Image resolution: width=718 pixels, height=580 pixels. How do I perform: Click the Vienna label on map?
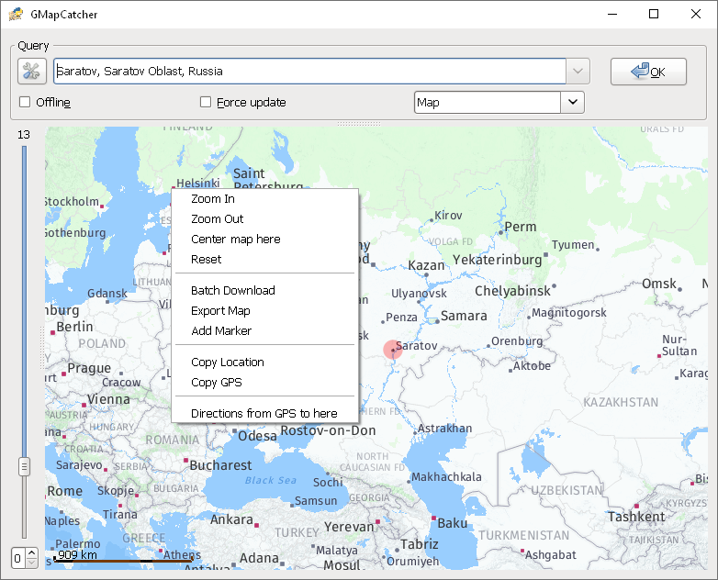pos(108,399)
